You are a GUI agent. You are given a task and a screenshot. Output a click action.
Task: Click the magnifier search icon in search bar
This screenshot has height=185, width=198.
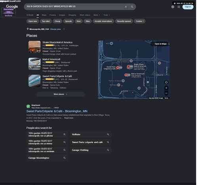pyautogui.click(x=132, y=7)
